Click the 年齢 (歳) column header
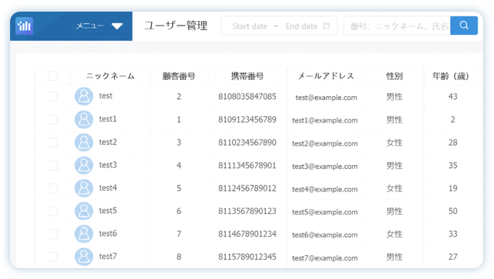This screenshot has height=279, width=494. (x=451, y=76)
